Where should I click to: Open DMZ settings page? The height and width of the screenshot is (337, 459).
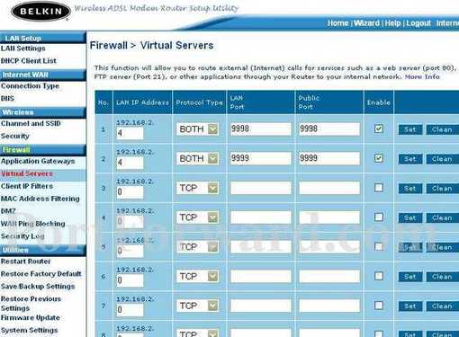pos(8,211)
